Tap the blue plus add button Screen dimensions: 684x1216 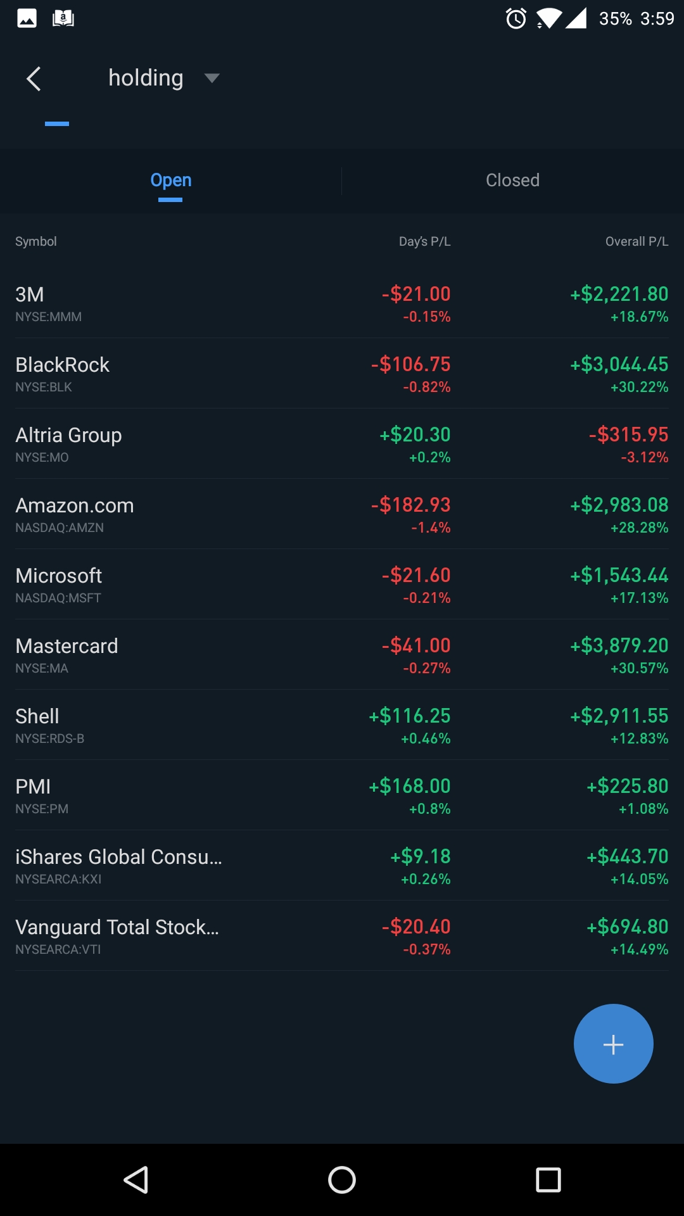(613, 1044)
